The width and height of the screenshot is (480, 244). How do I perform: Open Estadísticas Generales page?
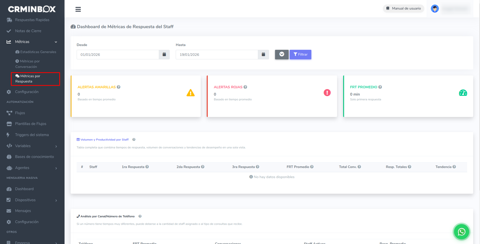coord(38,52)
